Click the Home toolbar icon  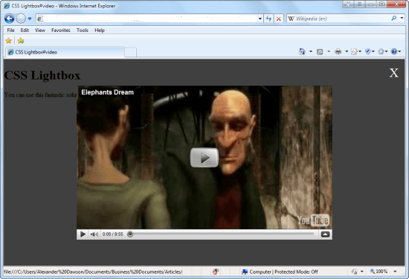coord(302,51)
